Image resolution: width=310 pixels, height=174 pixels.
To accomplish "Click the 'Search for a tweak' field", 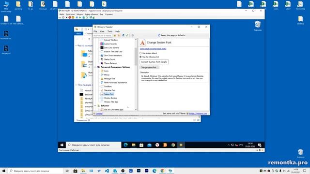I will (102, 35).
